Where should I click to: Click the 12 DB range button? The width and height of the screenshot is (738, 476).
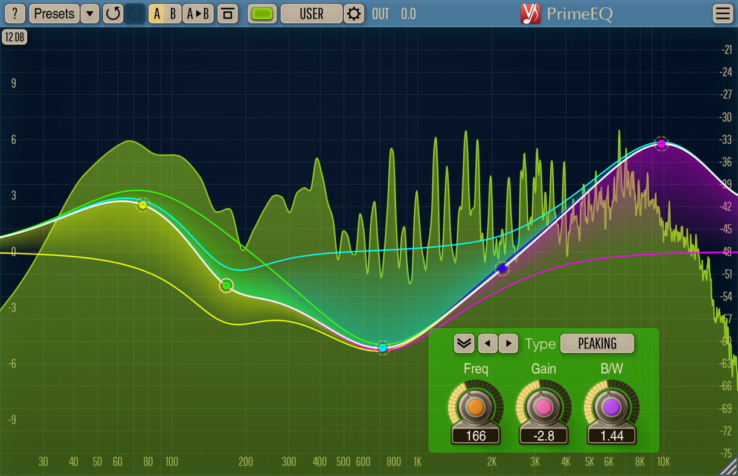pyautogui.click(x=14, y=37)
